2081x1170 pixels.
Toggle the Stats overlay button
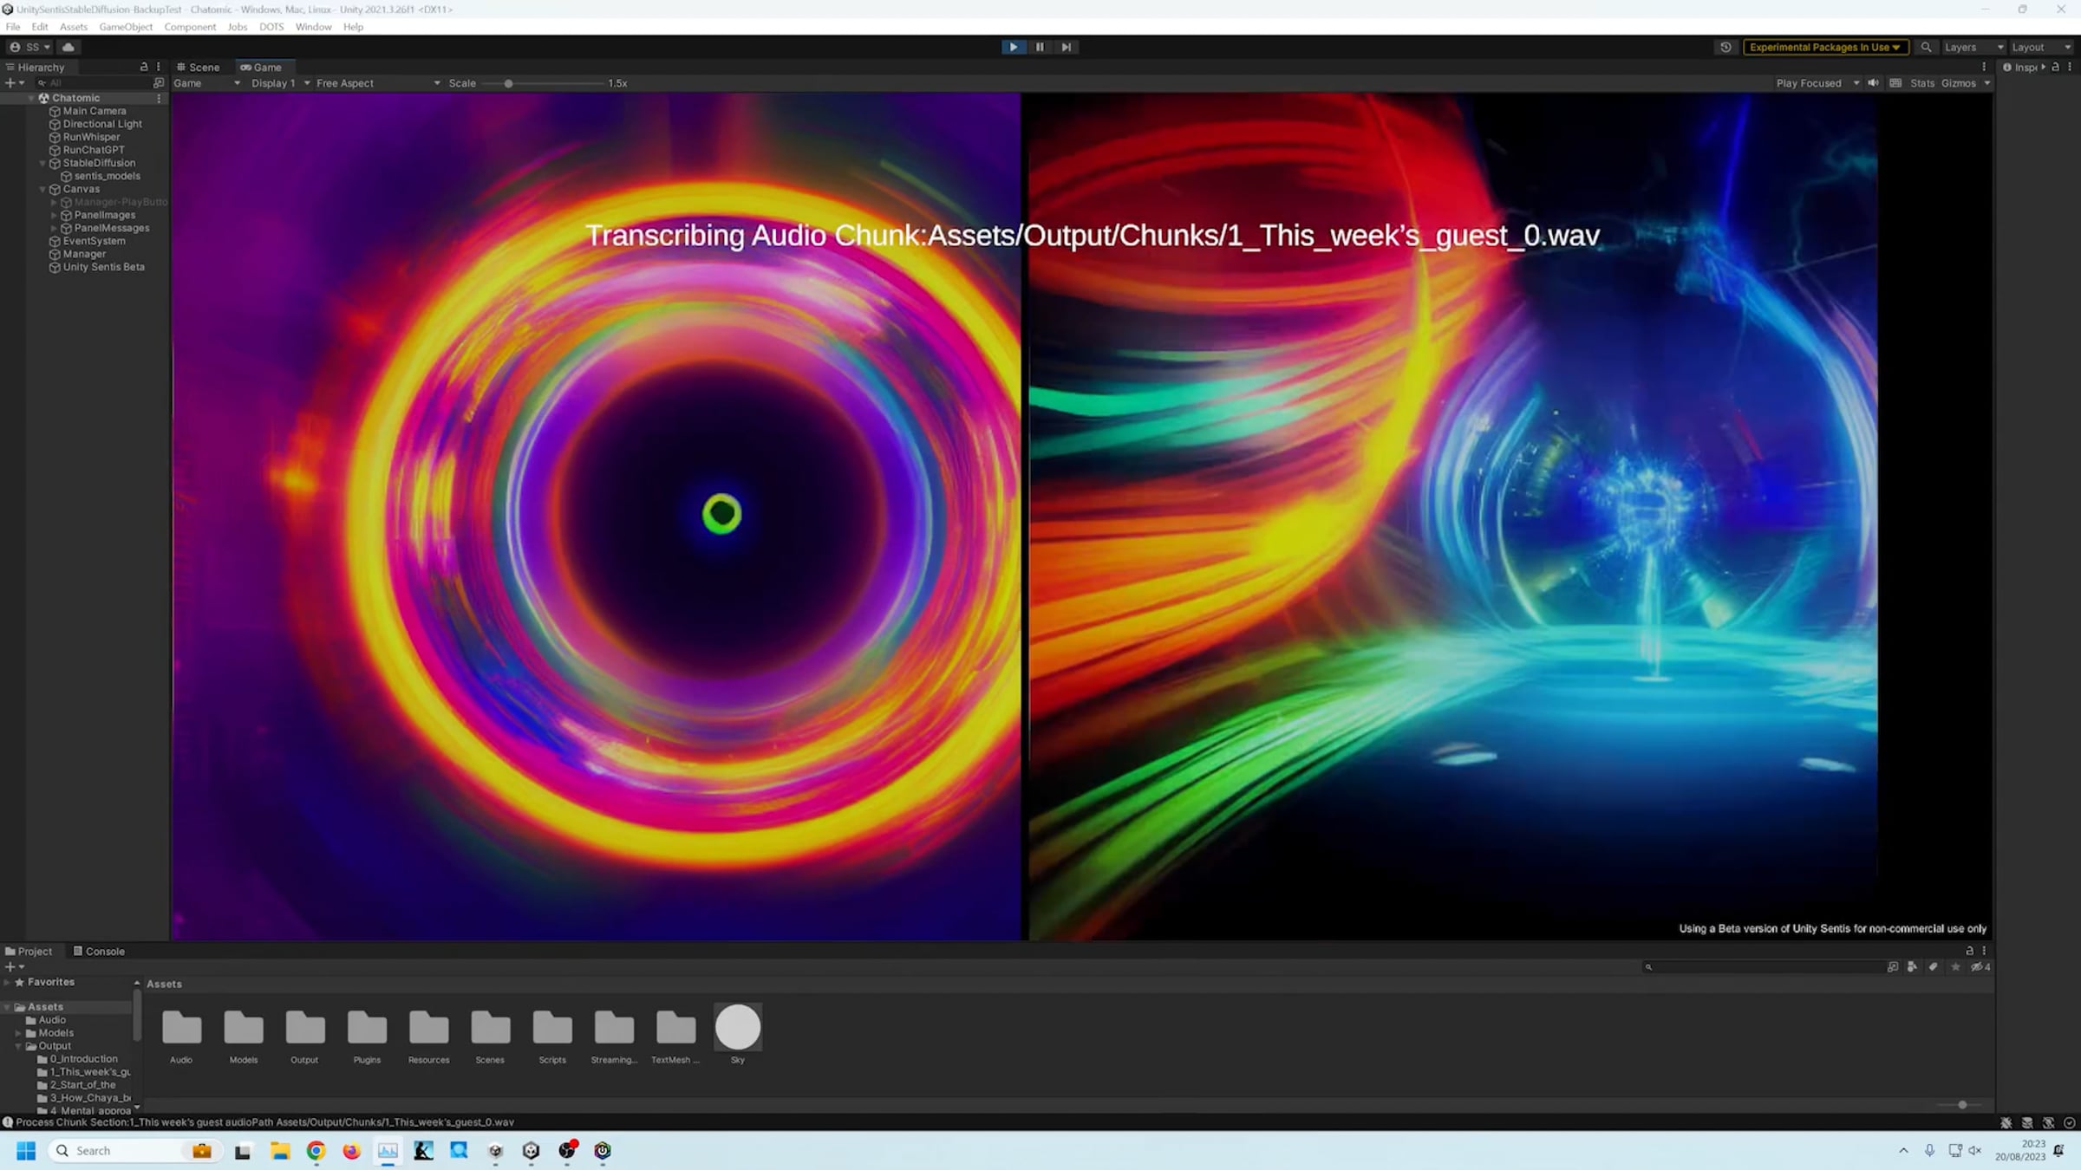(x=1921, y=83)
